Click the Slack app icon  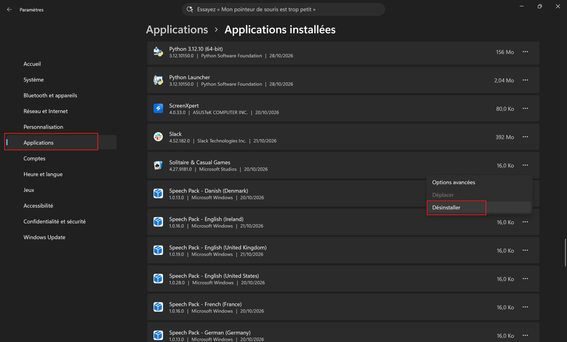(x=158, y=137)
